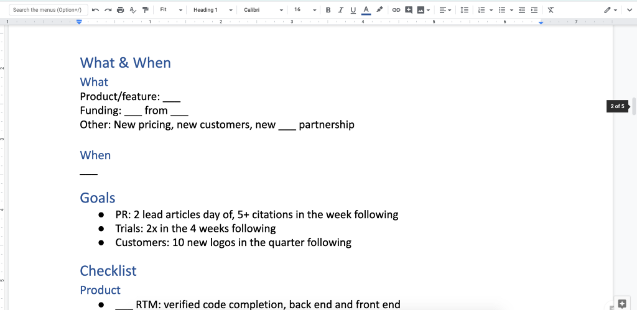Insert a link
The height and width of the screenshot is (310, 637).
[396, 10]
